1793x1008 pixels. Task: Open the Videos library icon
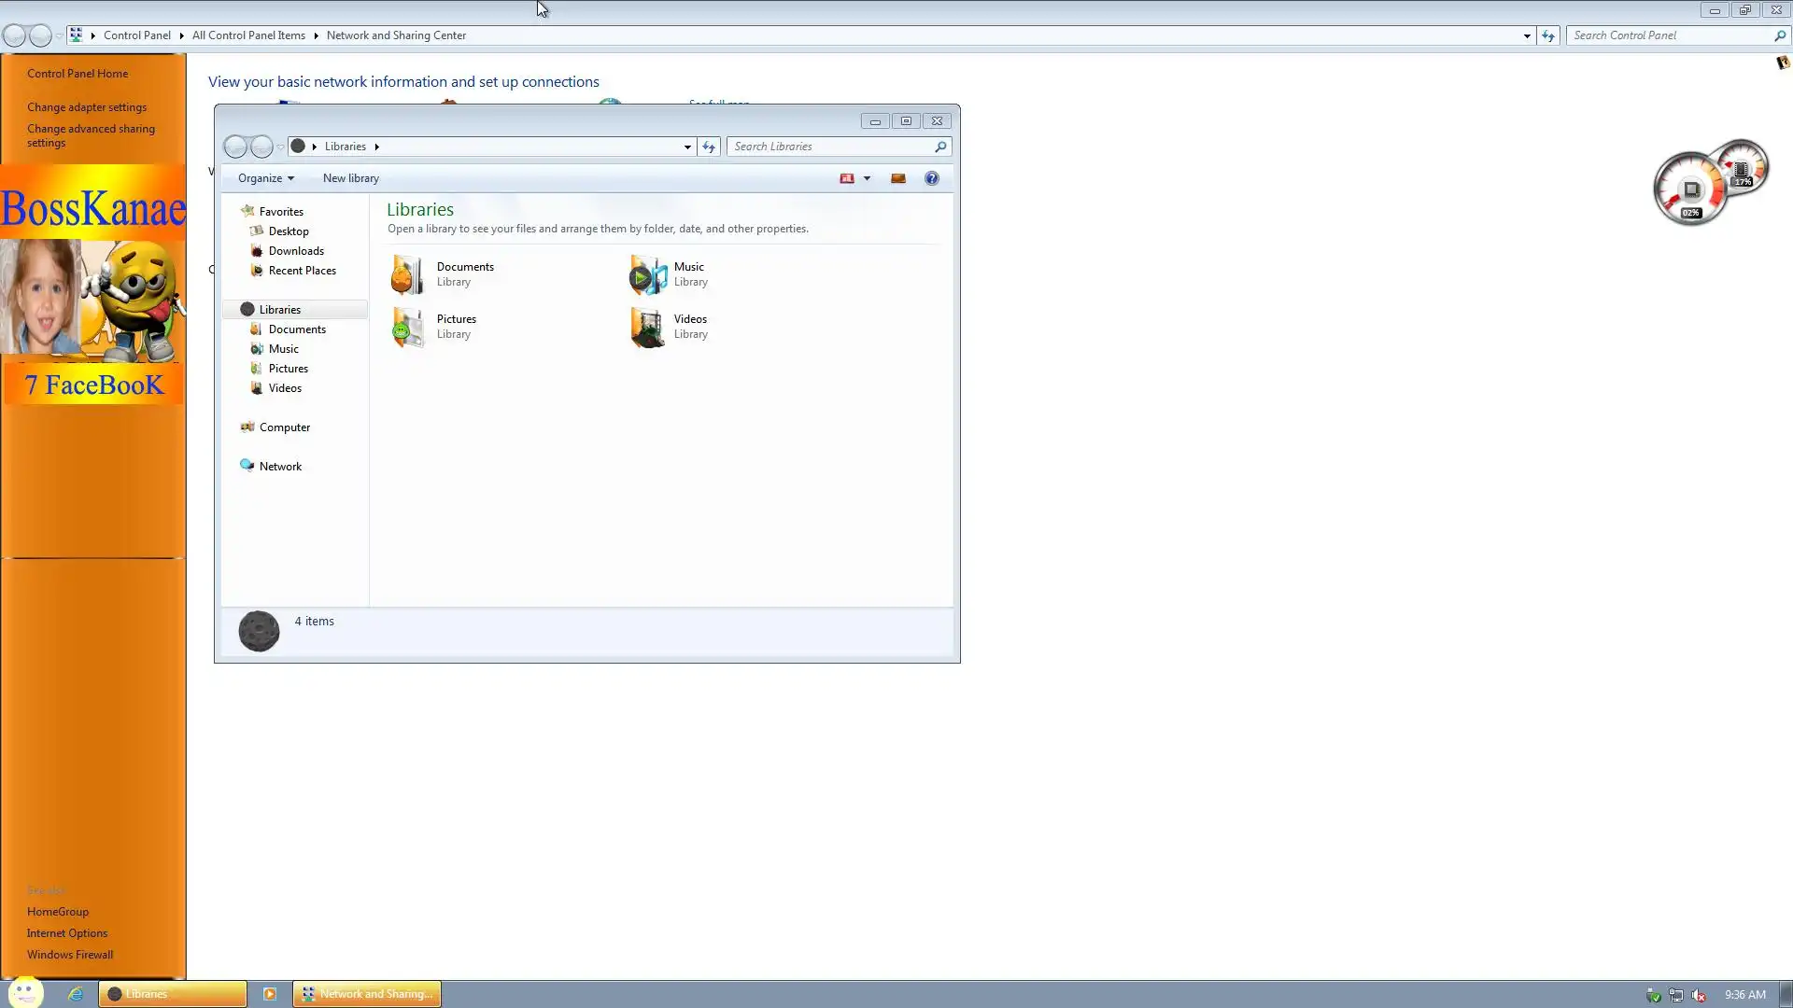point(647,327)
